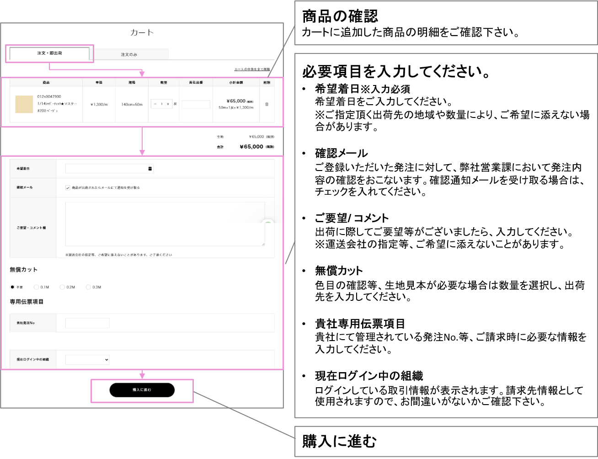The height and width of the screenshot is (459, 598).
Task: Click product code 012s0047900
Action: click(49, 96)
